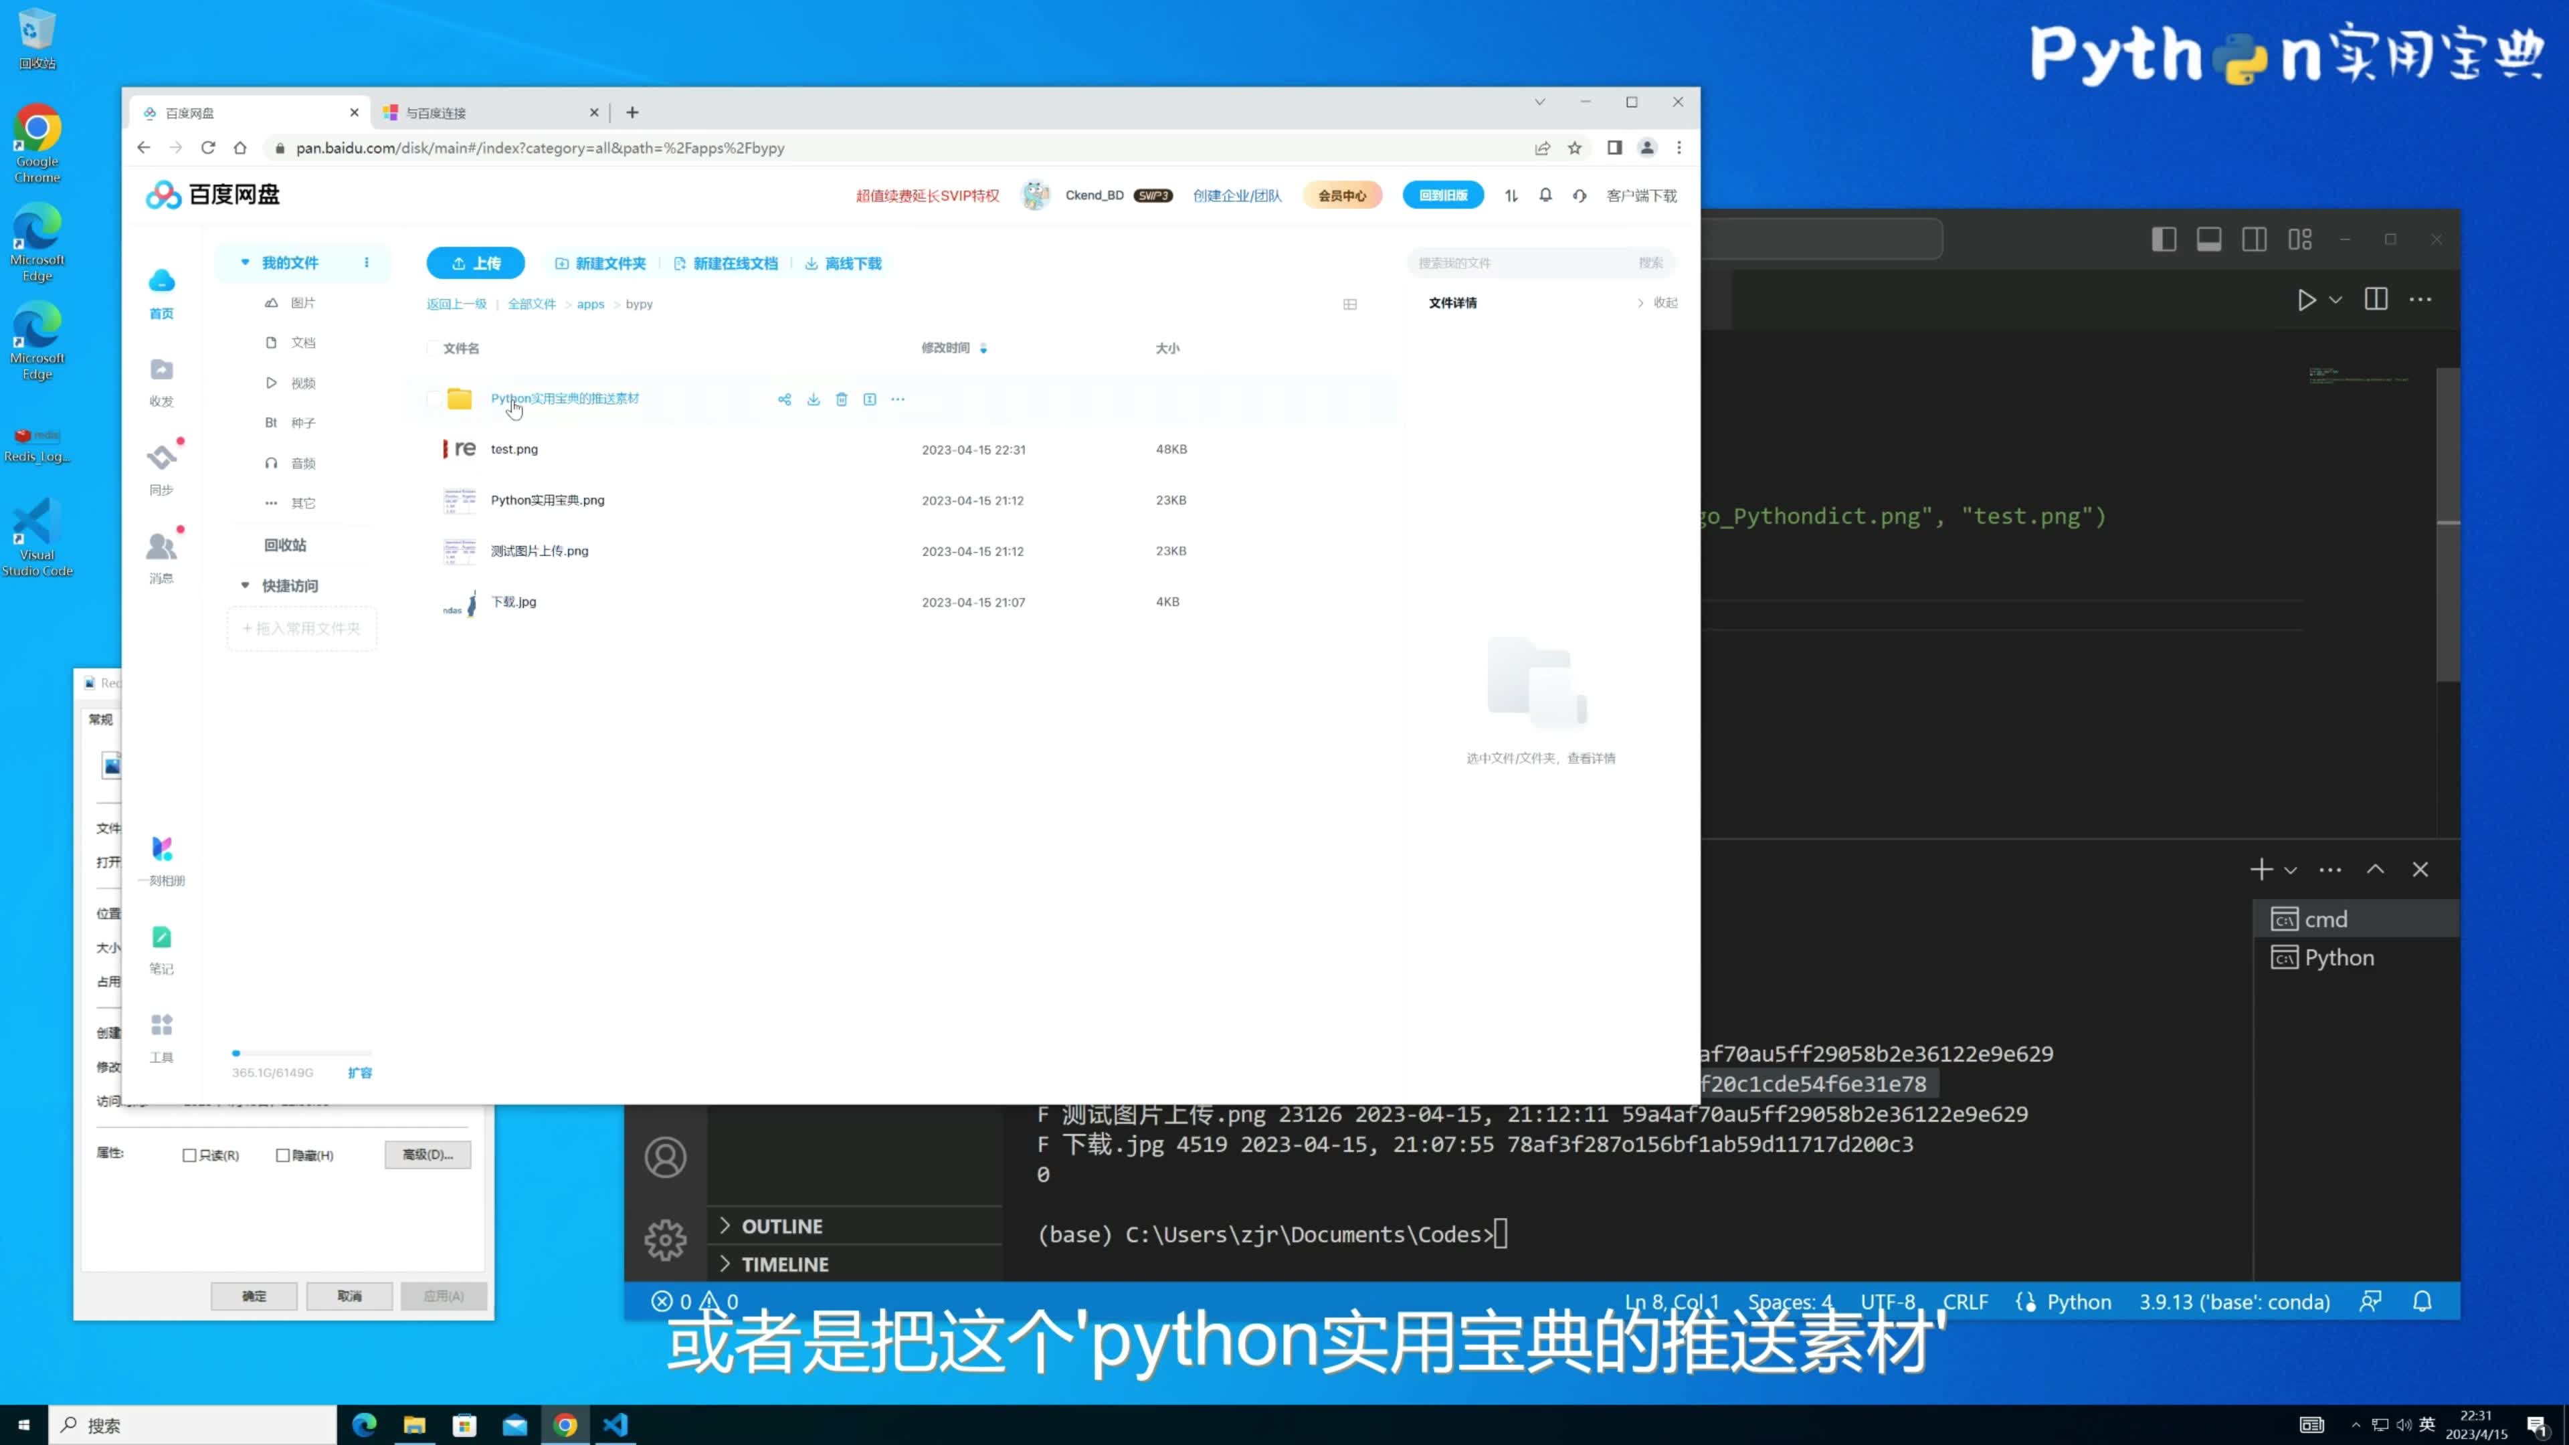Image resolution: width=2569 pixels, height=1445 pixels.
Task: Open File Explorer from the taskbar
Action: tap(415, 1425)
